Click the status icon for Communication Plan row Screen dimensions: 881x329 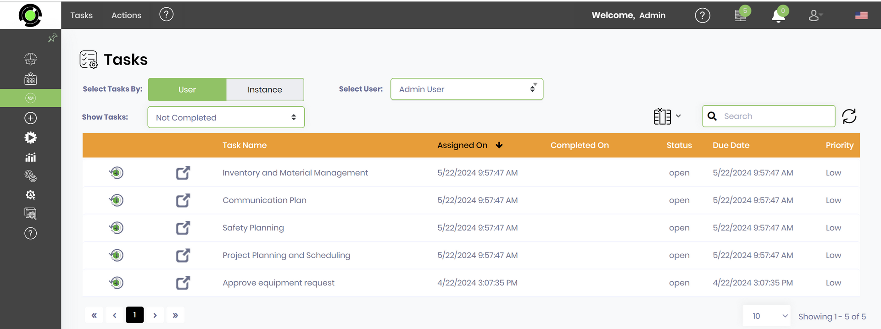click(117, 200)
